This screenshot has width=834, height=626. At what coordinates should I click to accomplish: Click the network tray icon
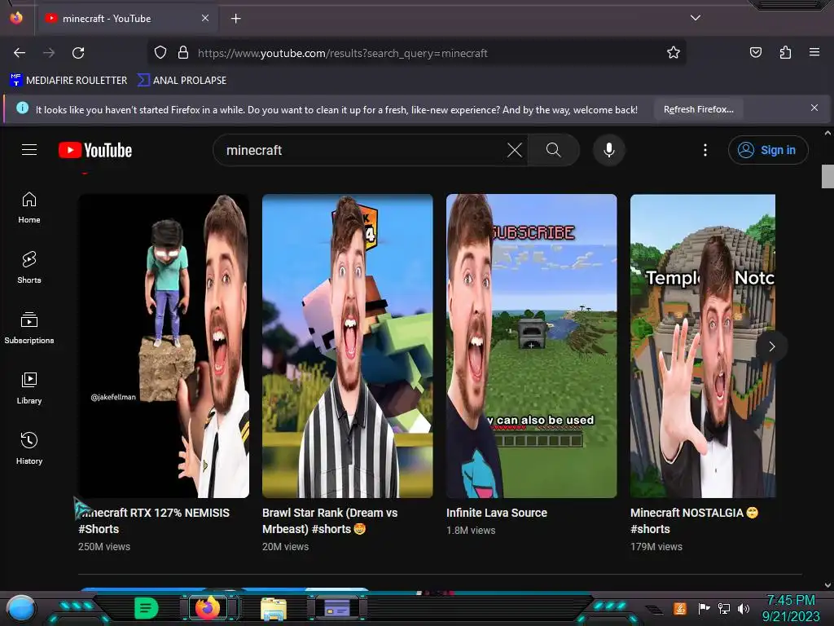723,608
